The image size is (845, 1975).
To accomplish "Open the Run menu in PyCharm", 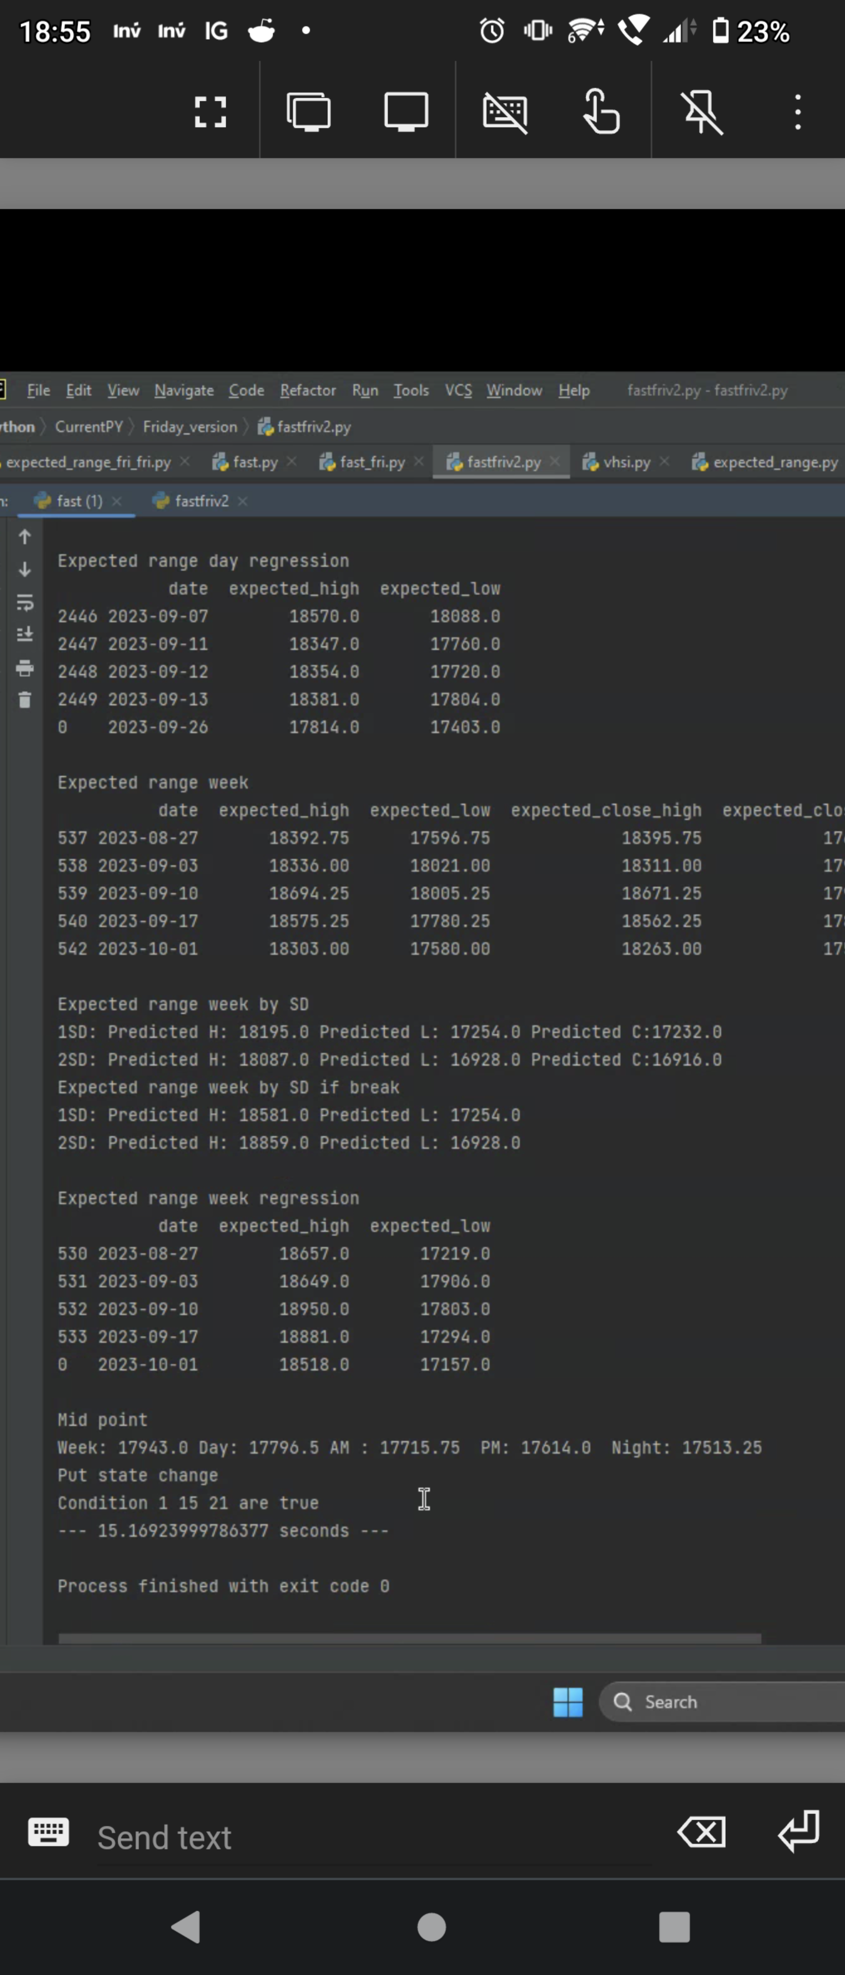I will [x=364, y=390].
